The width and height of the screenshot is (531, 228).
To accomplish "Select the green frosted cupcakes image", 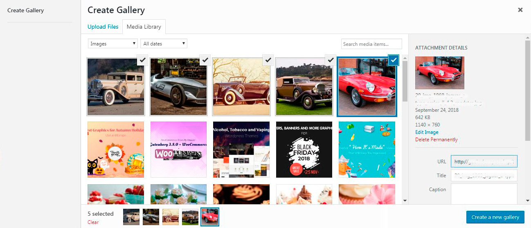I will point(178,194).
